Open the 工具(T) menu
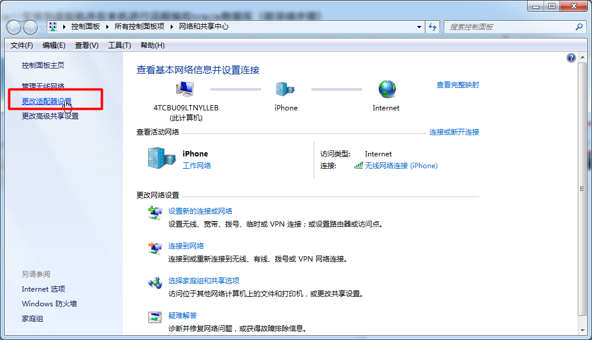Image resolution: width=592 pixels, height=340 pixels. click(x=119, y=45)
